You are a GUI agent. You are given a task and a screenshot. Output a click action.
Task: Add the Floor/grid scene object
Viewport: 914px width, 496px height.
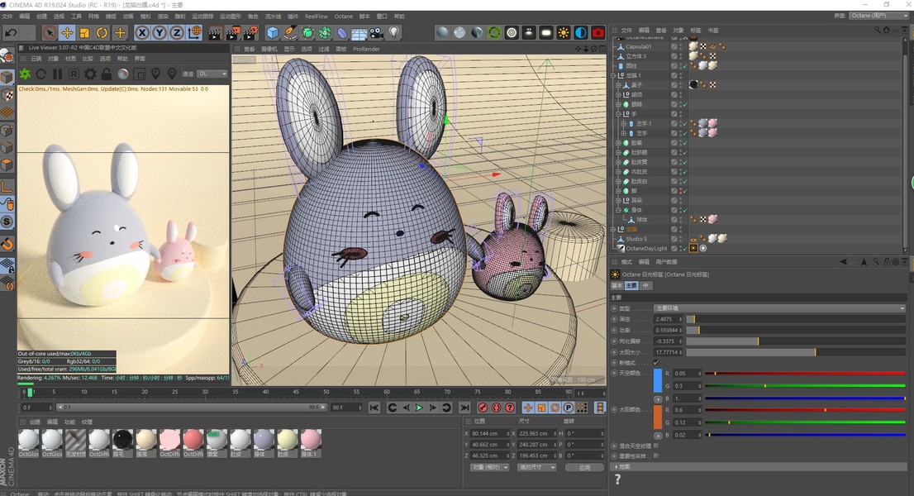pos(359,32)
